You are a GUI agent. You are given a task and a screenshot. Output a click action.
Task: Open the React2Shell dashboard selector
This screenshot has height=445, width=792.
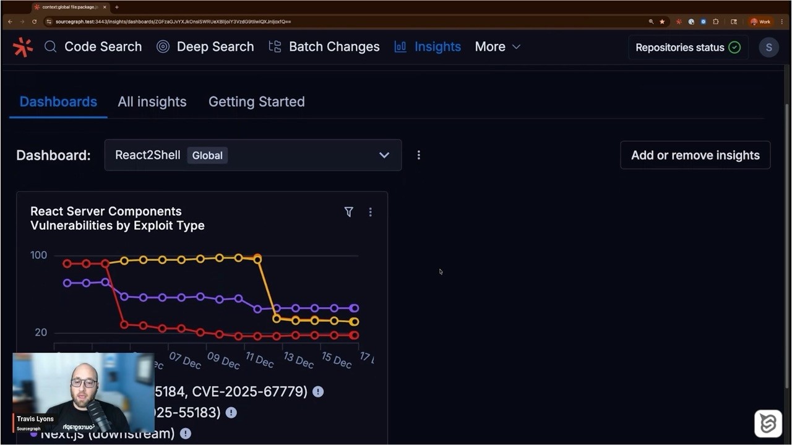pyautogui.click(x=253, y=155)
